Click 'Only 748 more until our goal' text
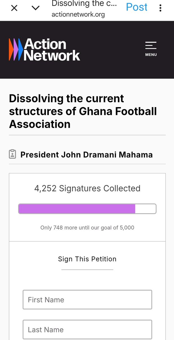This screenshot has width=174, height=340. pyautogui.click(x=87, y=228)
